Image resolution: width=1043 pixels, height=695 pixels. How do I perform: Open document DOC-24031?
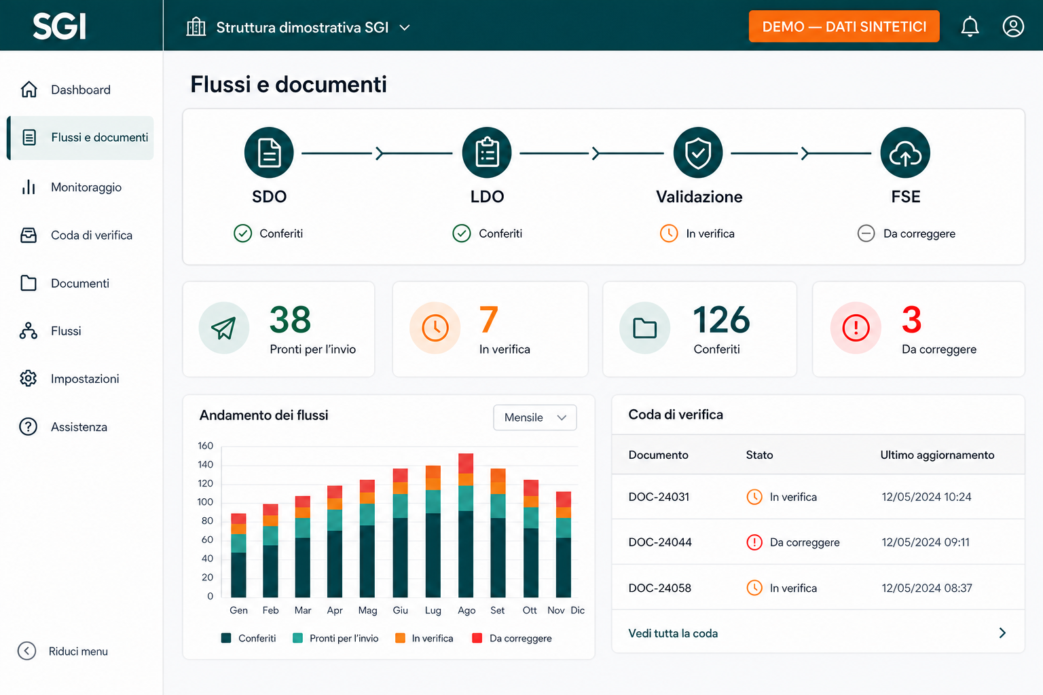pyautogui.click(x=659, y=497)
